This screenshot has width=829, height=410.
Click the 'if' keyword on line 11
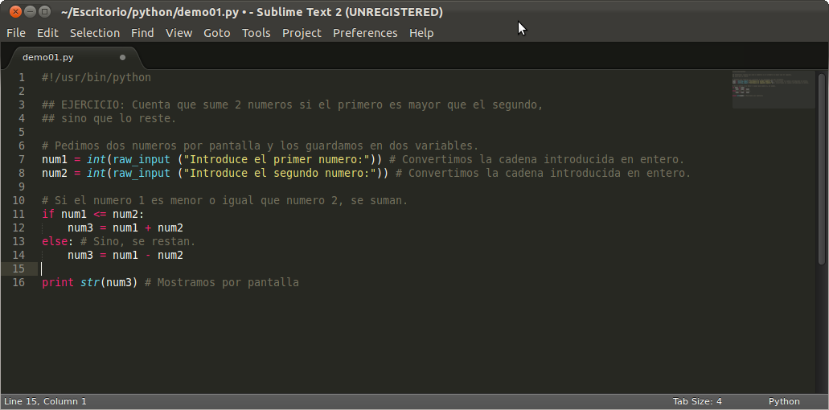click(48, 214)
